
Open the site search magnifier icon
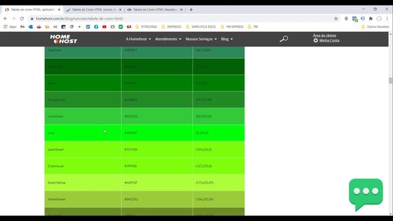[x=284, y=39]
